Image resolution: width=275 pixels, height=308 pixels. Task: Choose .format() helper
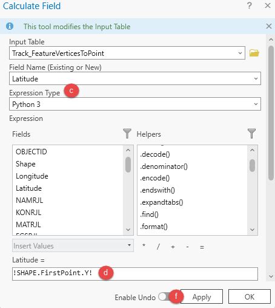pos(154,227)
